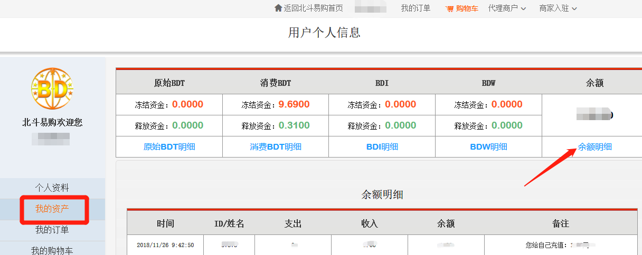View 消费BDT明细 details
Viewport: 642px width, 255px height.
click(276, 147)
